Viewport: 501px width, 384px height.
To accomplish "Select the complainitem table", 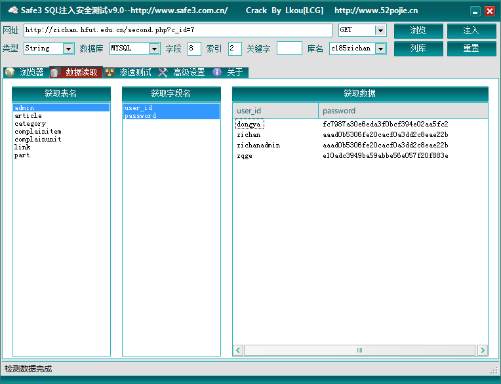I will click(61, 131).
